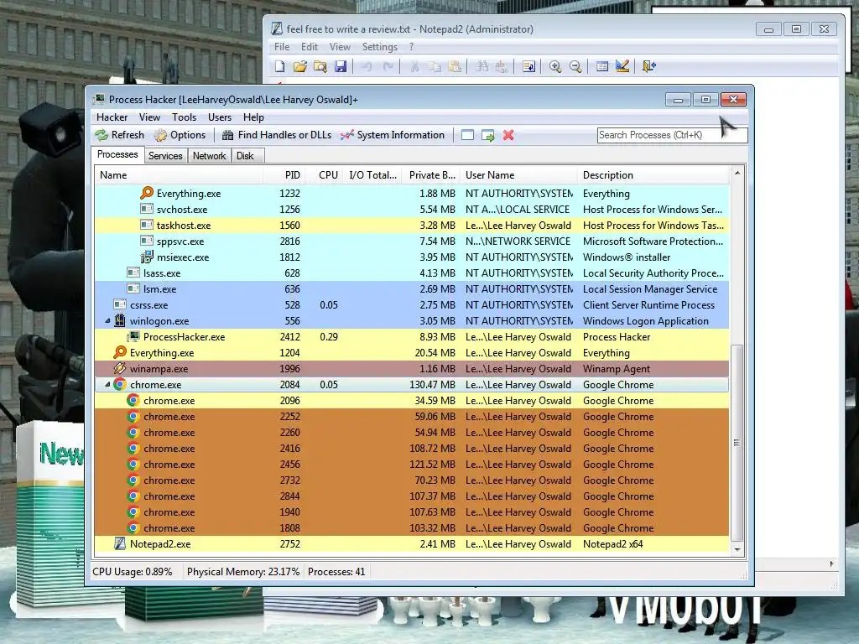Screen dimensions: 859x644
Task: Click Copy icon in Notepad2 toolbar
Action: click(435, 66)
